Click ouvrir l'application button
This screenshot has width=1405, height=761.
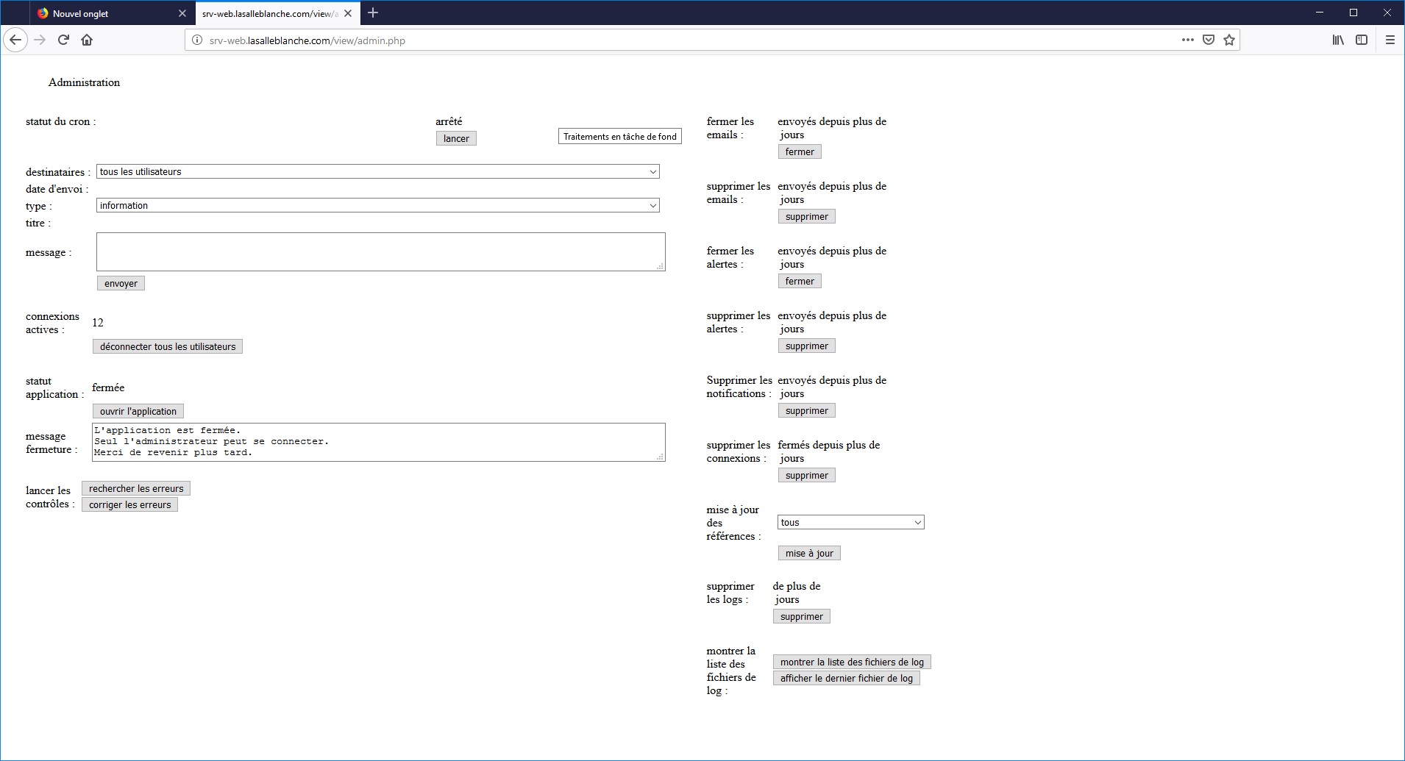(138, 411)
